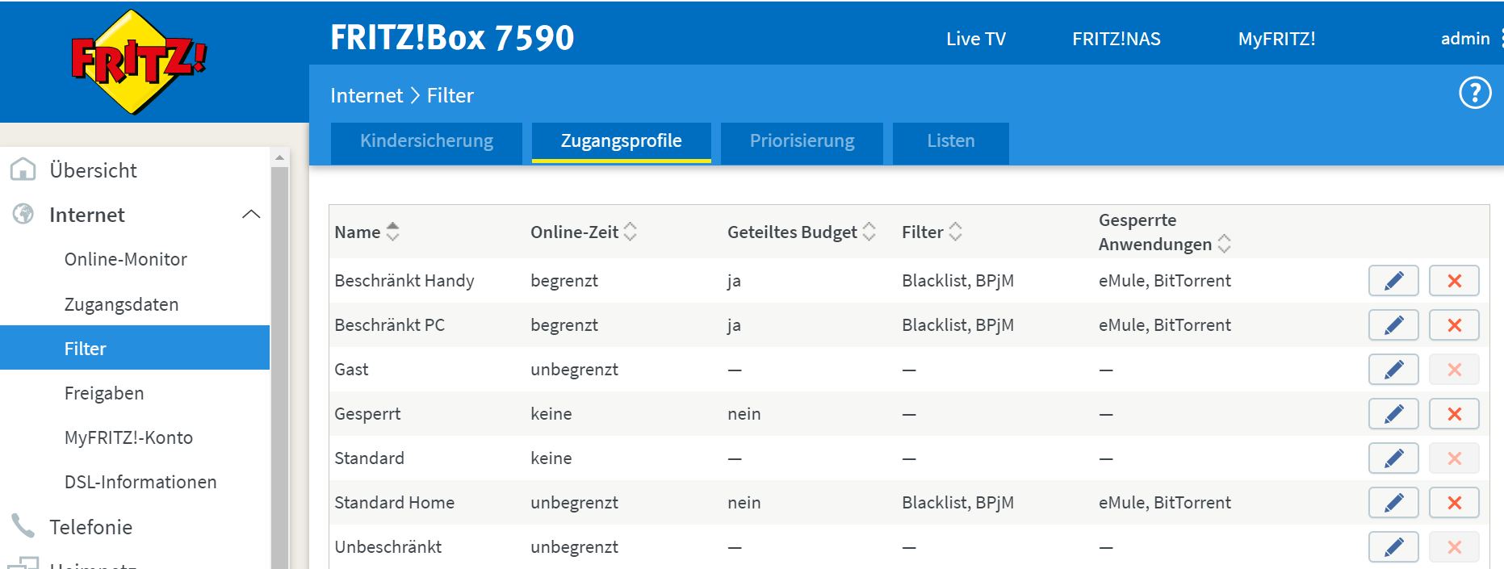
Task: Open DSL-Informationen in the sidebar
Action: coord(140,482)
